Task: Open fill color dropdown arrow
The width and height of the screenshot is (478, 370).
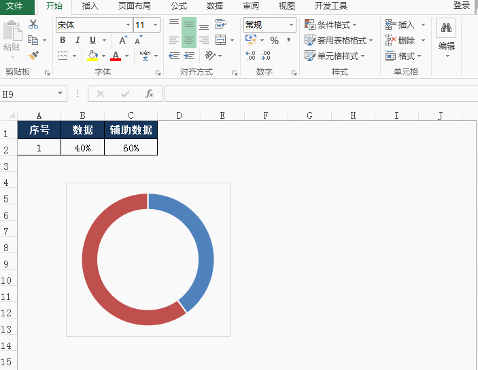Action: click(x=103, y=56)
